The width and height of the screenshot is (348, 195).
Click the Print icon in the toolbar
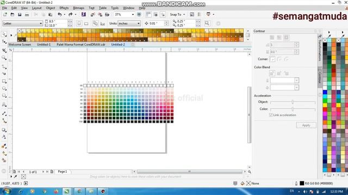tap(27, 15)
